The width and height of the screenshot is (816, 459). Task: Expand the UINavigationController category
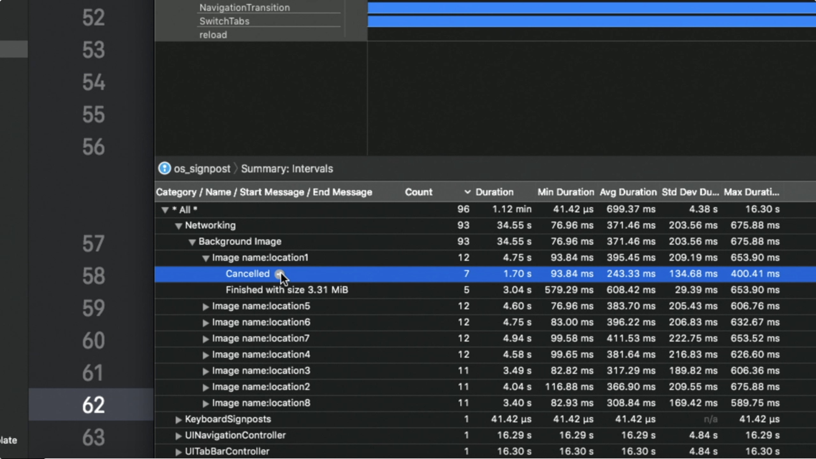tap(178, 436)
